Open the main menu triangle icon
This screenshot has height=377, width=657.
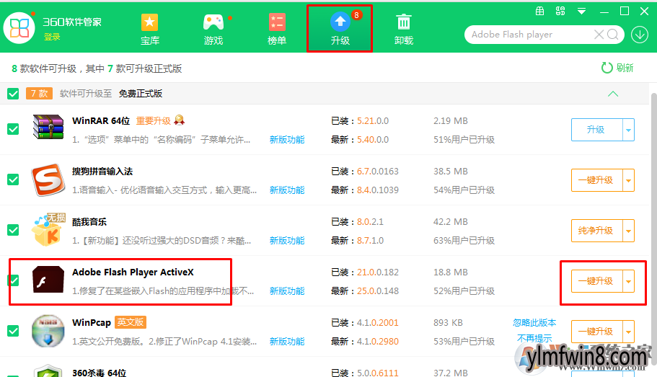[x=581, y=12]
